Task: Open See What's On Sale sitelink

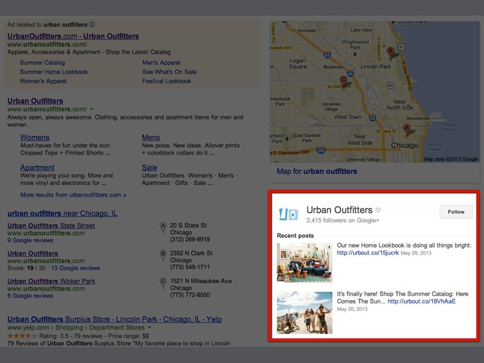Action: click(x=169, y=72)
